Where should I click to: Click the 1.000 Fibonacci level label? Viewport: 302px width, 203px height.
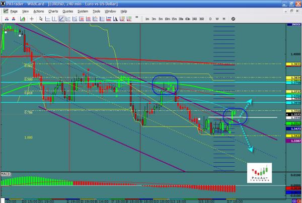pos(28,138)
